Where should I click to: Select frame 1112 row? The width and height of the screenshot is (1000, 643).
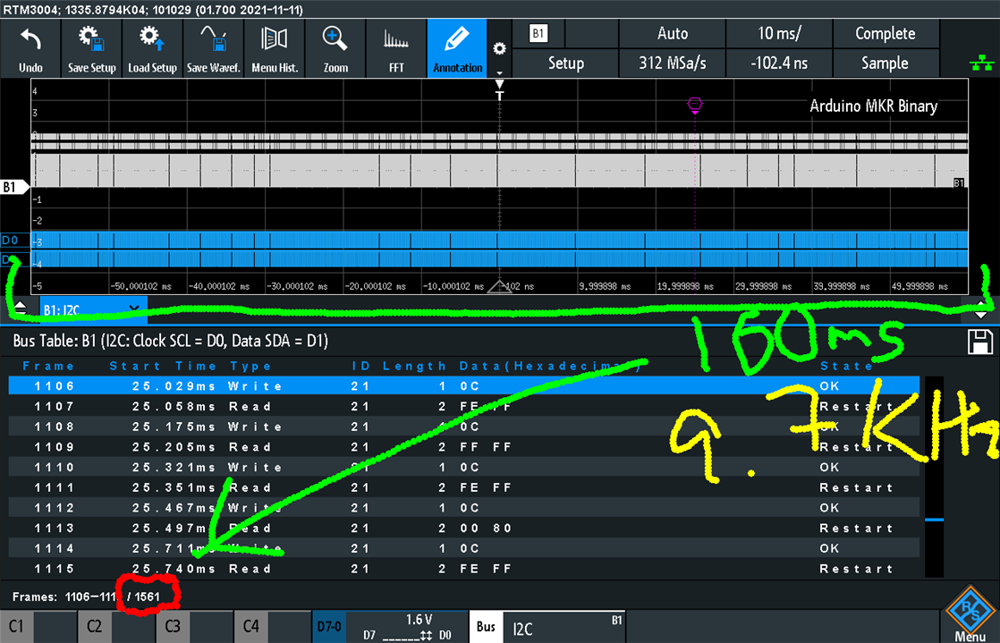pyautogui.click(x=463, y=508)
